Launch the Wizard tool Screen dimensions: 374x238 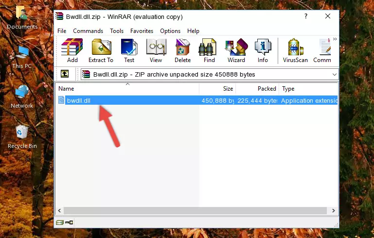236,50
